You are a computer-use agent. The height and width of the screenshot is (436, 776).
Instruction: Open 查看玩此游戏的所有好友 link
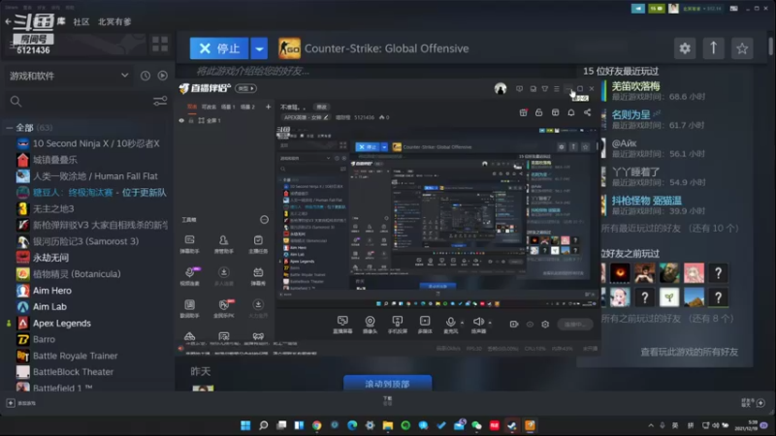690,352
